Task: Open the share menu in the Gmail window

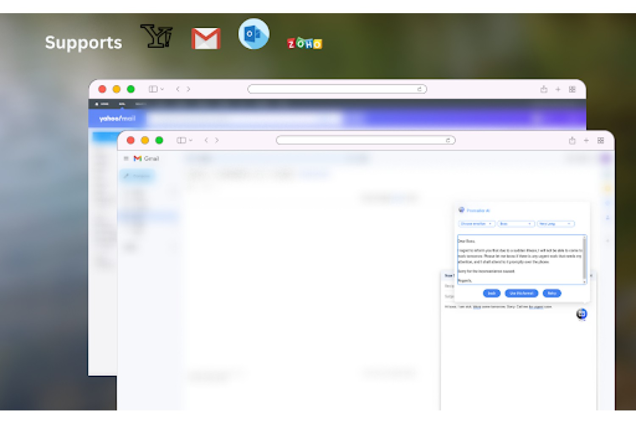Action: 572,140
